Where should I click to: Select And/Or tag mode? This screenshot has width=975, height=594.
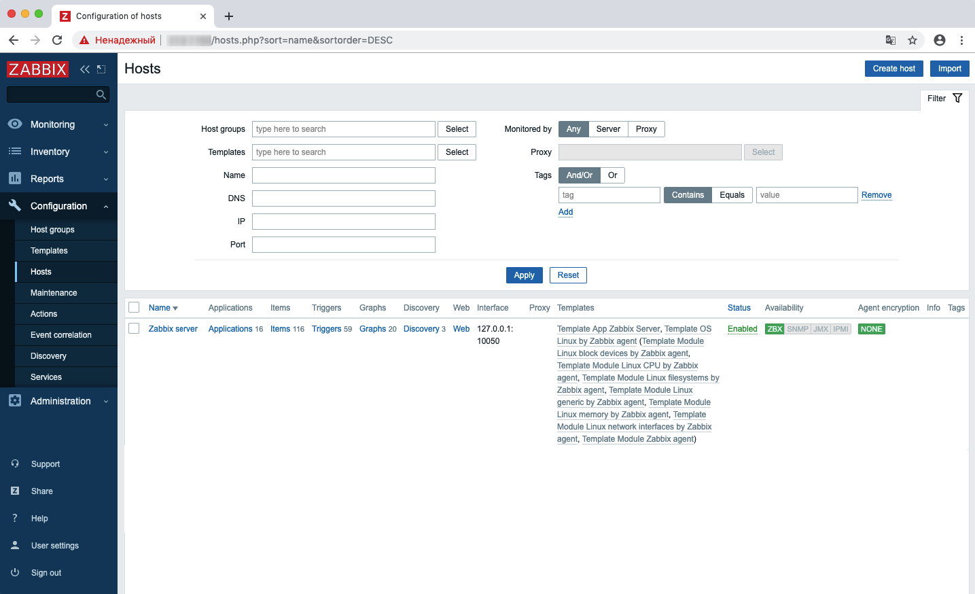[x=580, y=175]
